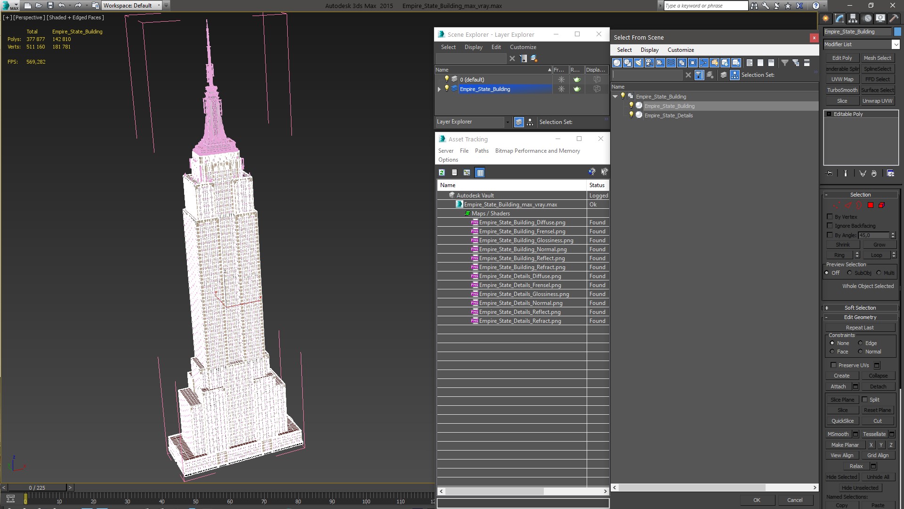This screenshot has height=509, width=904.
Task: Click Refresh icon in Asset Tracking toolbar
Action: pos(442,172)
